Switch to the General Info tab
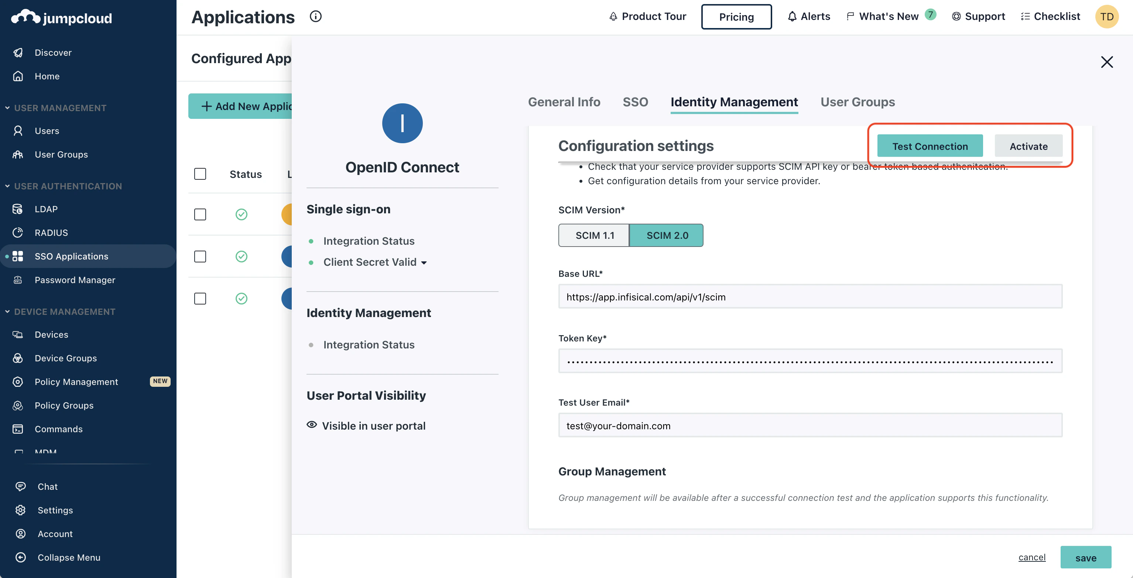The image size is (1133, 578). coord(564,102)
